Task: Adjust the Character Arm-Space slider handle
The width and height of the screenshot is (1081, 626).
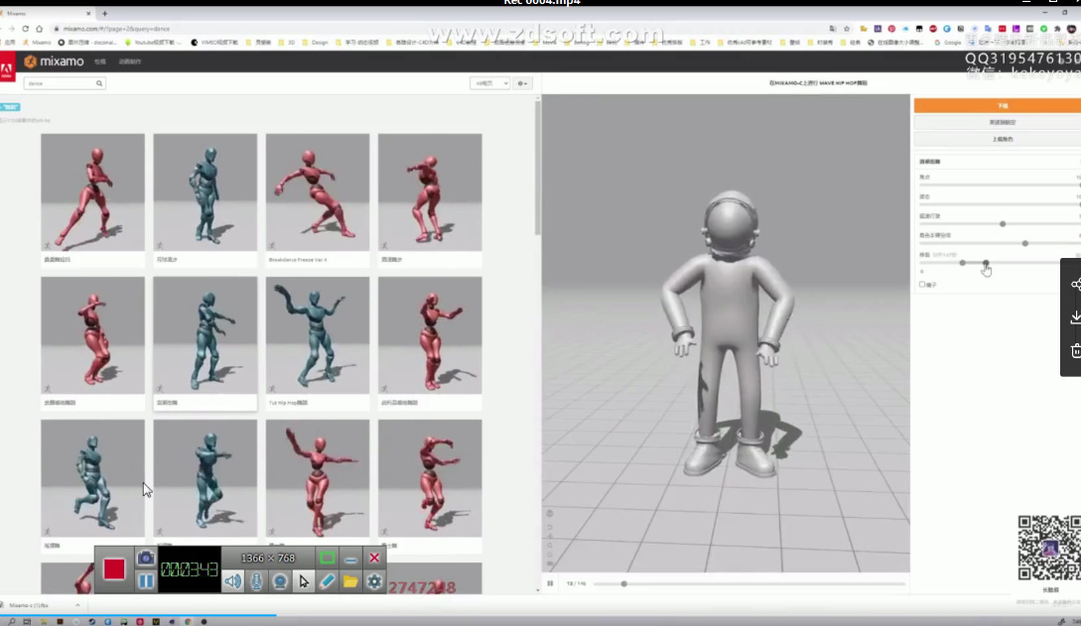Action: point(1025,243)
